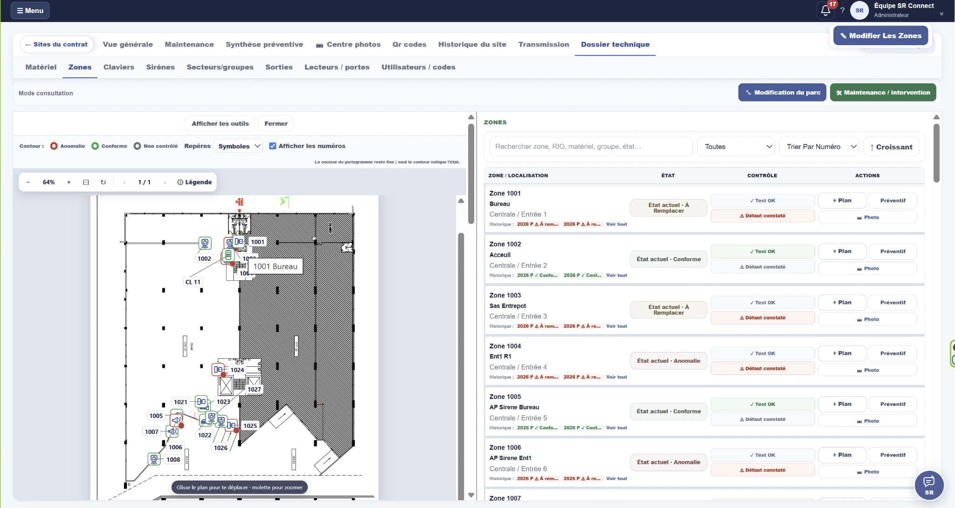The width and height of the screenshot is (955, 508).
Task: Toggle the Conforme contour filter
Action: point(109,146)
